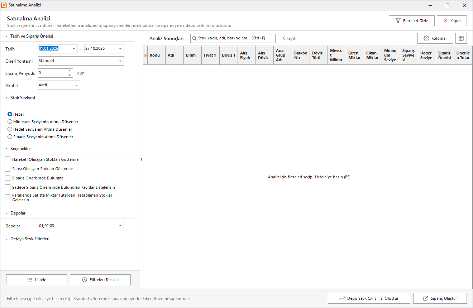The width and height of the screenshot is (473, 308).
Task: Increase Sipariş Periyodu with up arrow
Action: (70, 71)
